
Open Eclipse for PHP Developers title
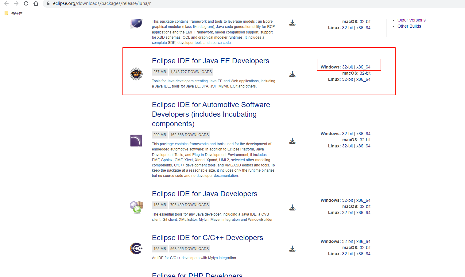pos(197,275)
